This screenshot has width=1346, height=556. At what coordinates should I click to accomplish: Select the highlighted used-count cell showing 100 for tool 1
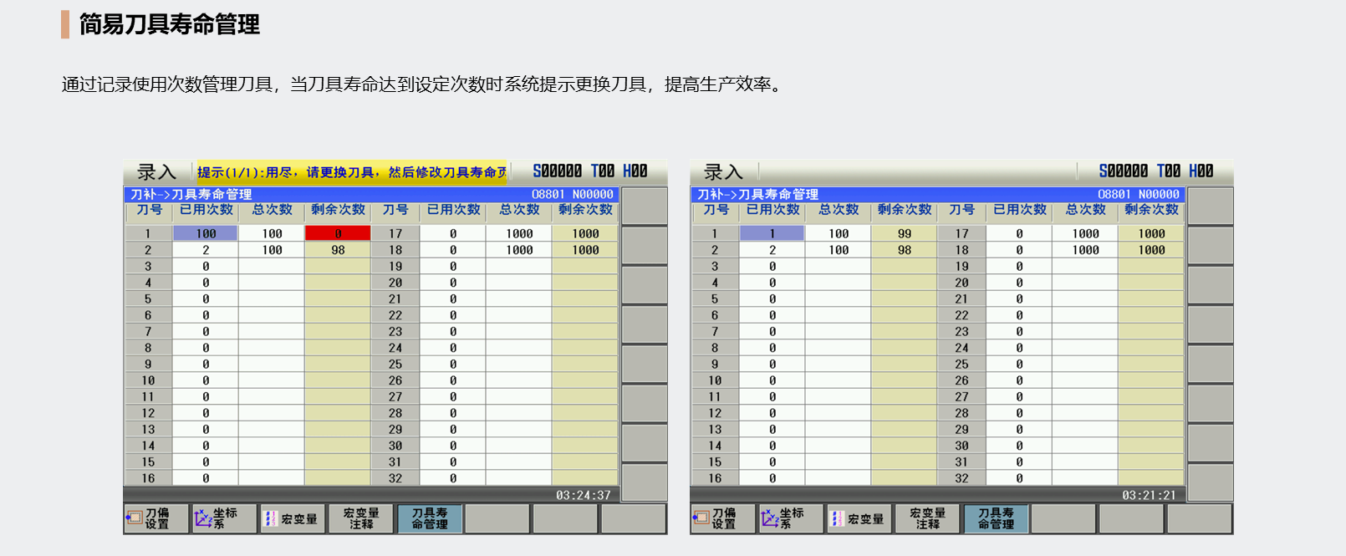pos(206,233)
